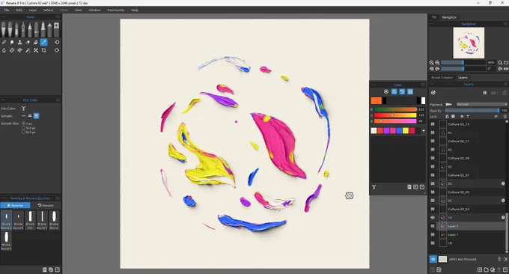This screenshot has width=509, height=274.
Task: Click the Mix Color icon in Pick Color
Action: point(23,109)
